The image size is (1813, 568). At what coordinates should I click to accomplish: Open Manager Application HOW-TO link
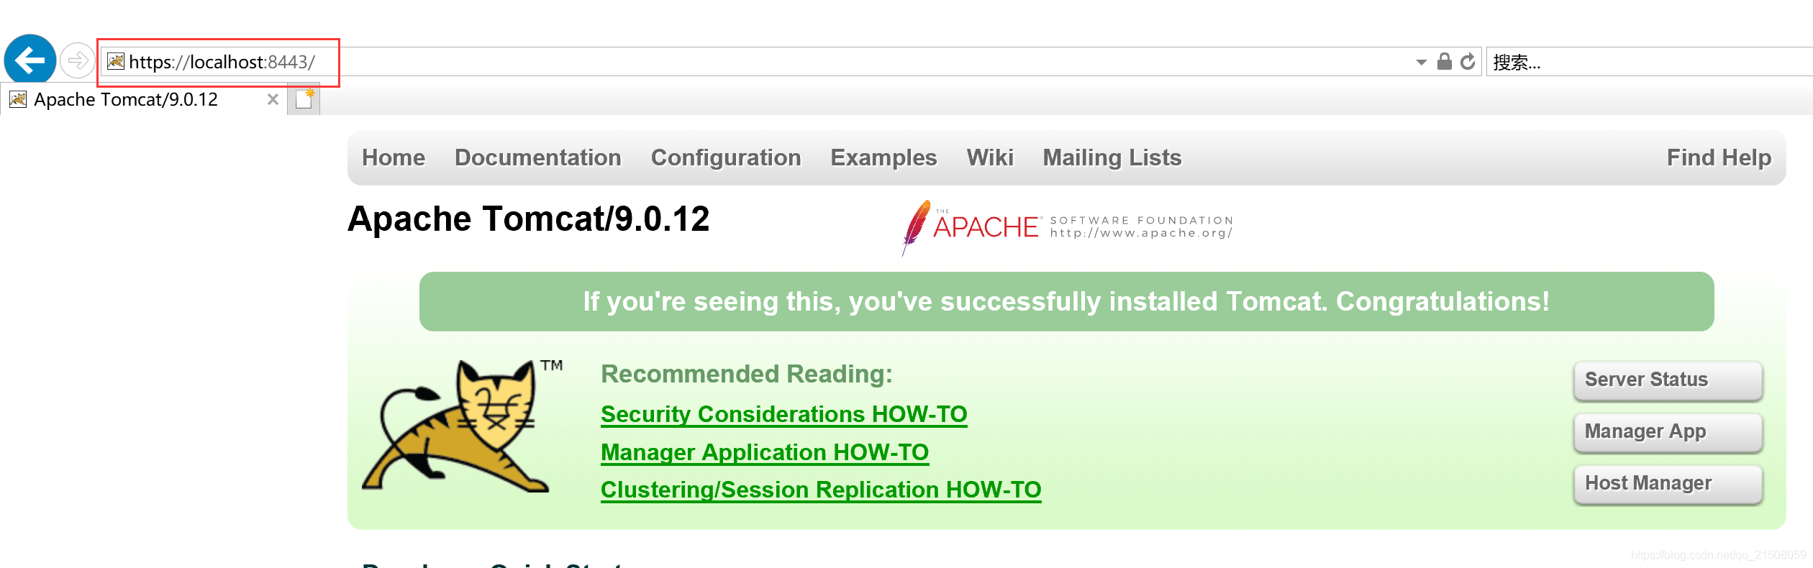765,452
